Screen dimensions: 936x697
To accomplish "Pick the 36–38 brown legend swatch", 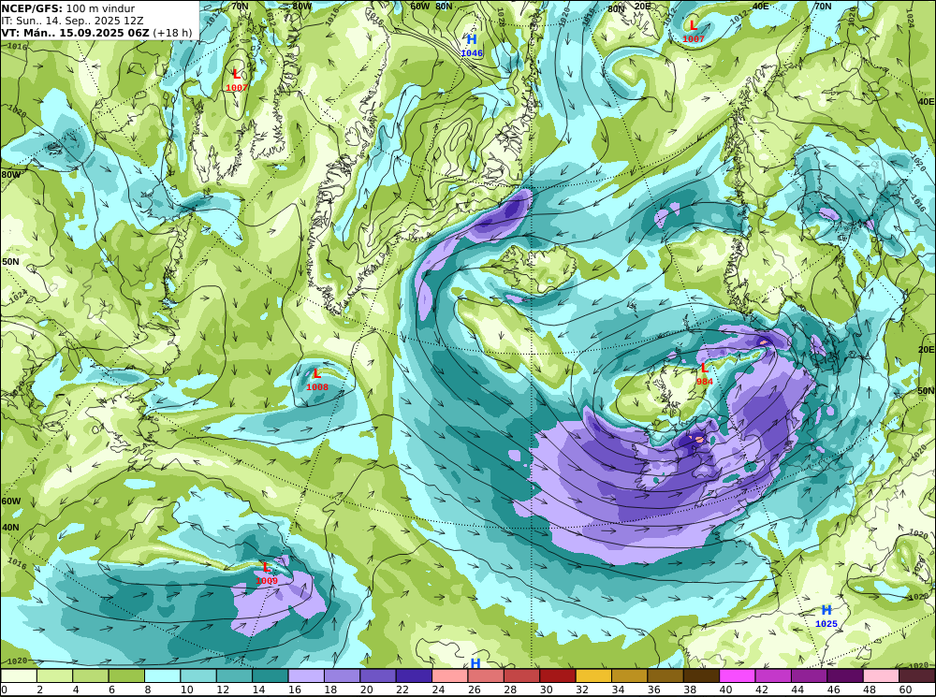I will coord(665,675).
